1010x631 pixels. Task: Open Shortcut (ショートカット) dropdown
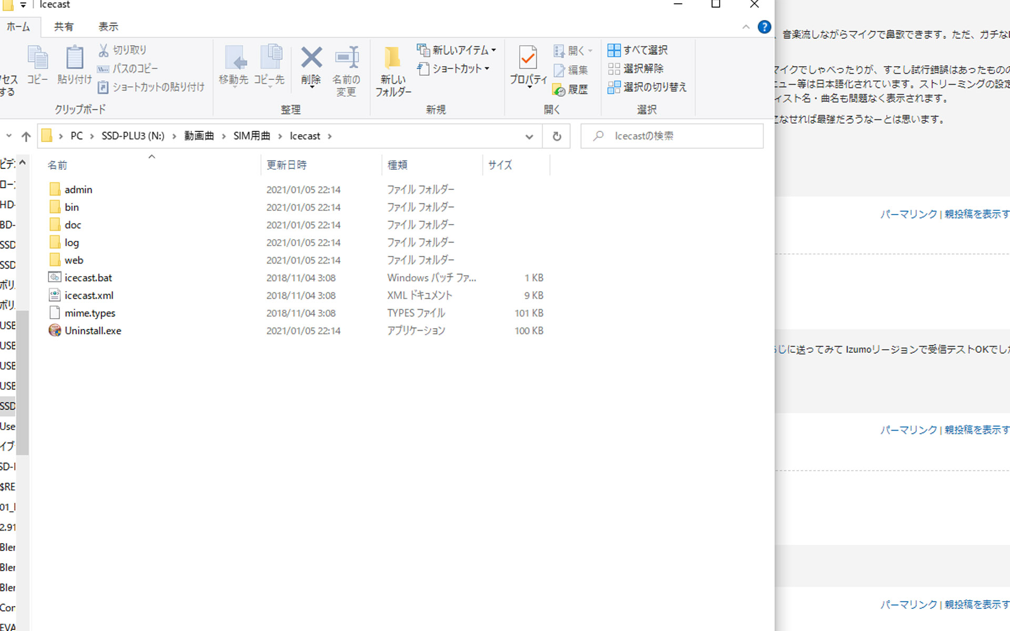(x=453, y=68)
